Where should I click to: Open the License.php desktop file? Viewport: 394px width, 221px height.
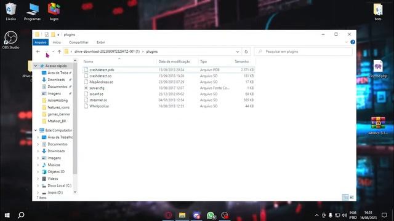coord(377,69)
